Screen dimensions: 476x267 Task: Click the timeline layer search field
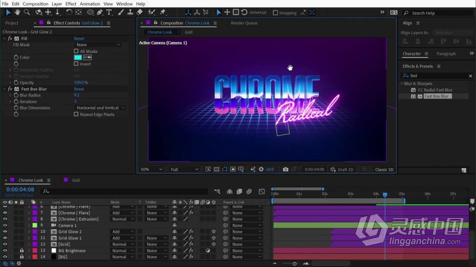[124, 191]
